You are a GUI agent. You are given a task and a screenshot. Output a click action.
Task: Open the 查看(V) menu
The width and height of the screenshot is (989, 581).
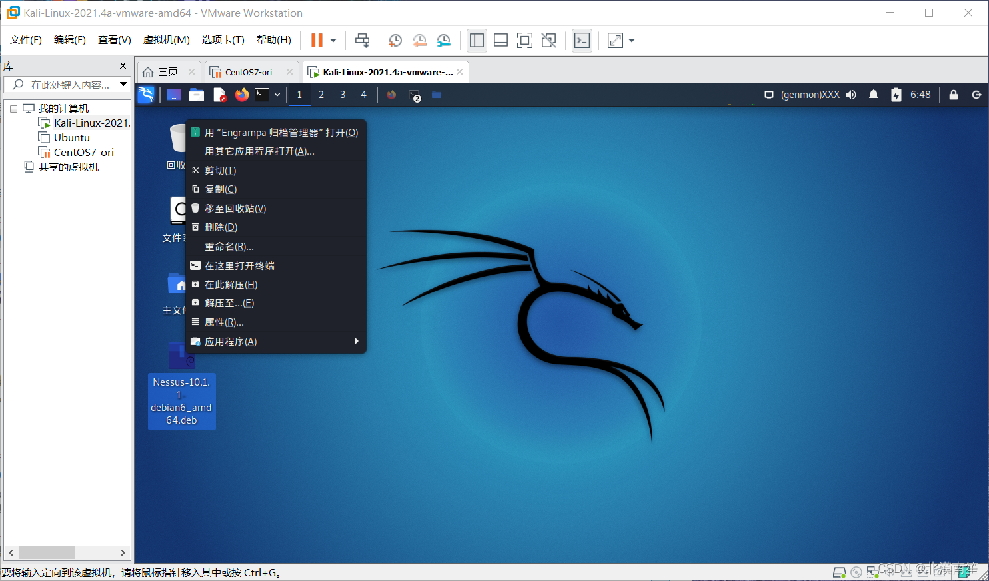114,40
